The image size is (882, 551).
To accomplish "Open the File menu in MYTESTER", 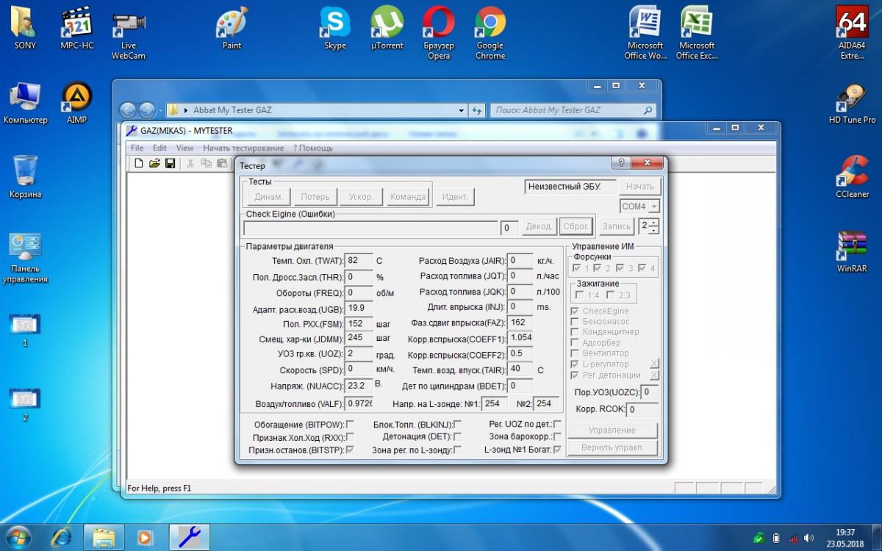I will (137, 148).
